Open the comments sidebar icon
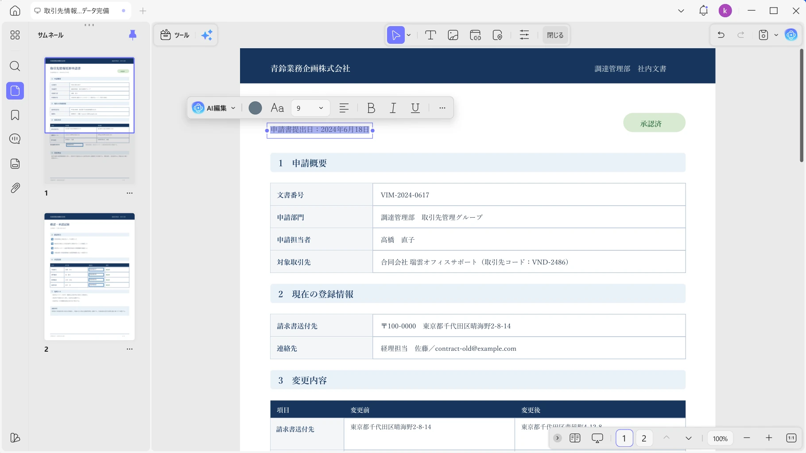The height and width of the screenshot is (453, 806). click(x=15, y=139)
